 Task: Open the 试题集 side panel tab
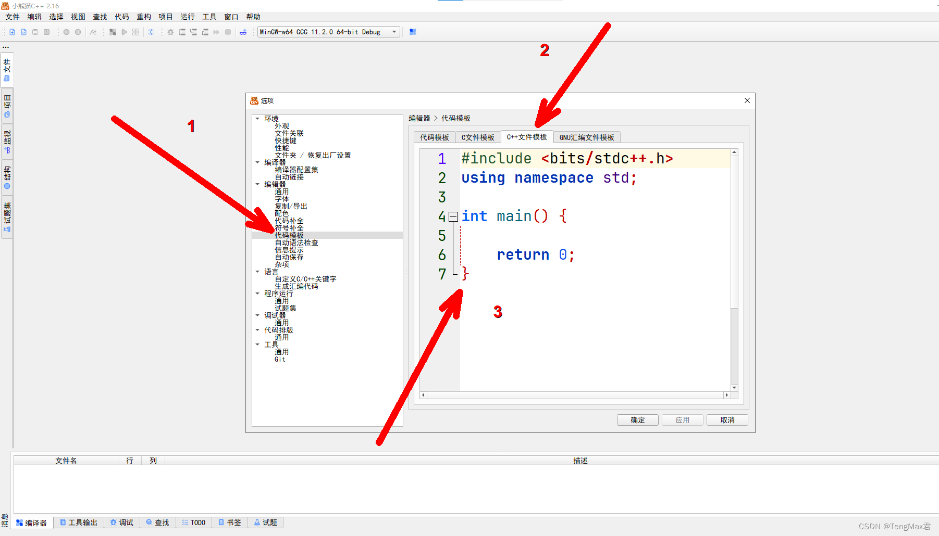(x=7, y=217)
